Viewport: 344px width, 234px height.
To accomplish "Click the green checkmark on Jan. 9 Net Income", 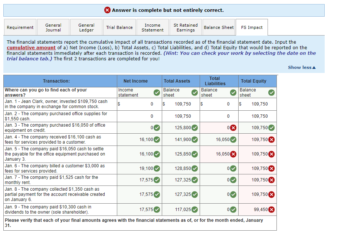I will (157, 210).
